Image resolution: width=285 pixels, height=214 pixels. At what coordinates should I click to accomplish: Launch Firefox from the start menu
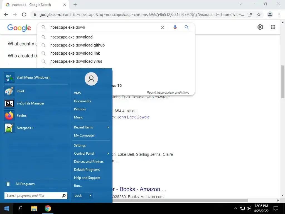point(36,116)
